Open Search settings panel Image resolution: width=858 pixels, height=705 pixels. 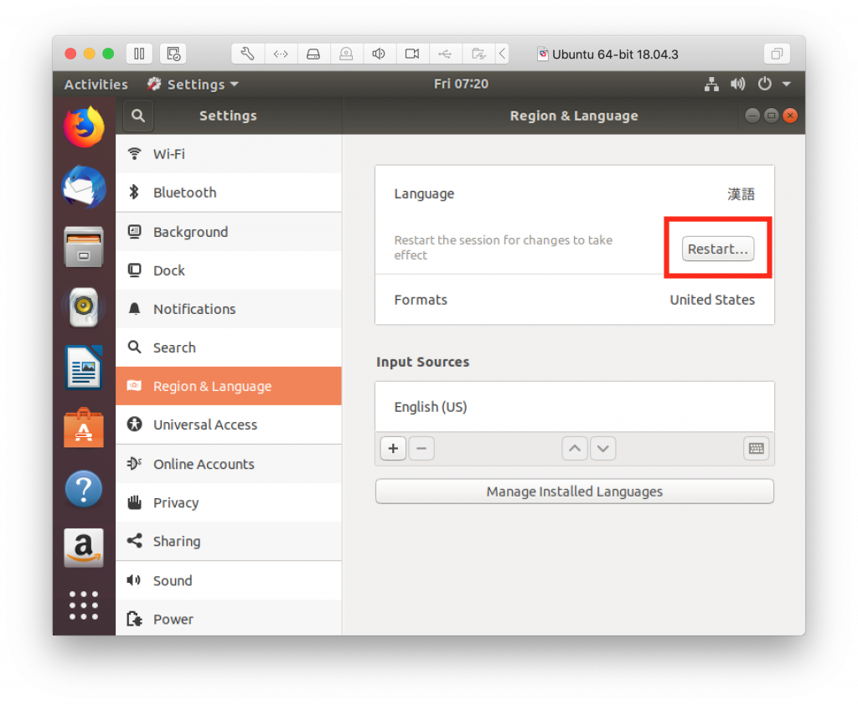pyautogui.click(x=229, y=347)
